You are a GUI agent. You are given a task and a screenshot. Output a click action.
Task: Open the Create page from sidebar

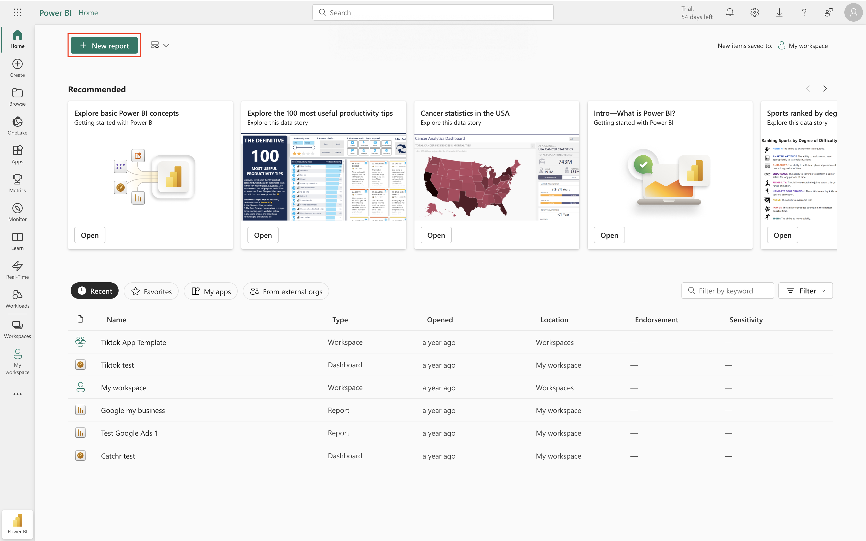17,68
